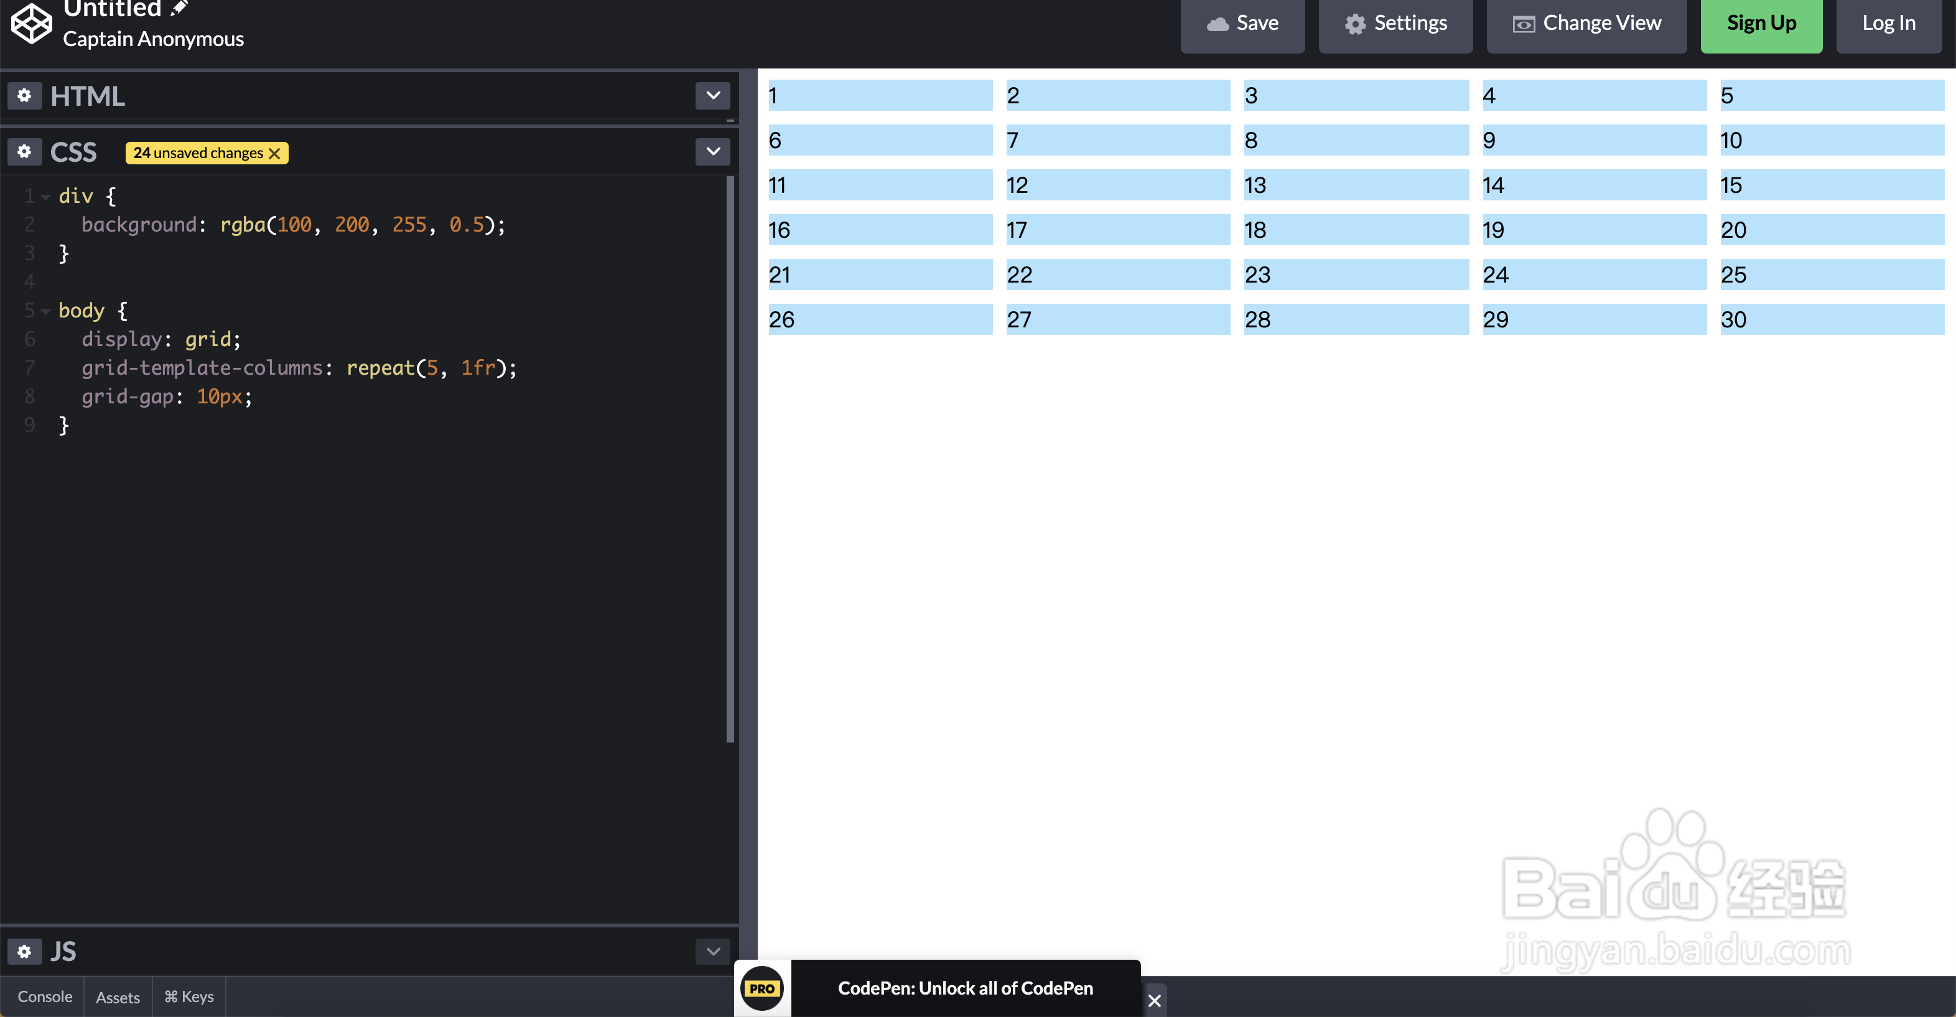Fold the div rule at line 1

45,197
